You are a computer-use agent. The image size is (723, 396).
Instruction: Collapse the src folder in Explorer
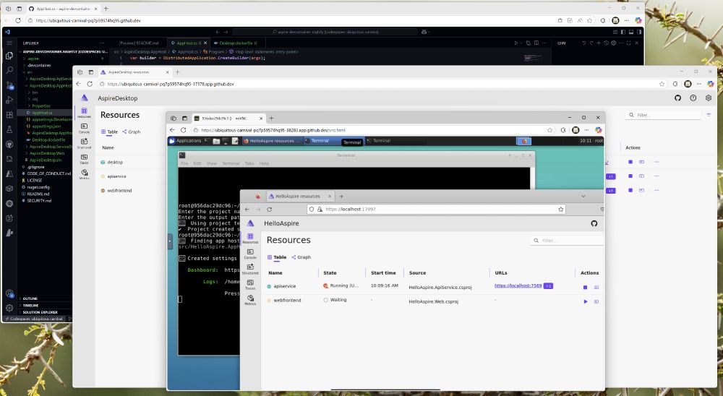click(x=29, y=72)
